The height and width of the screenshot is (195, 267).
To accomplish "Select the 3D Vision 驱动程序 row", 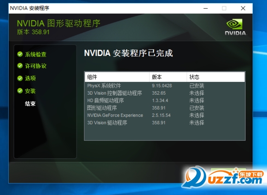I will 165,123.
